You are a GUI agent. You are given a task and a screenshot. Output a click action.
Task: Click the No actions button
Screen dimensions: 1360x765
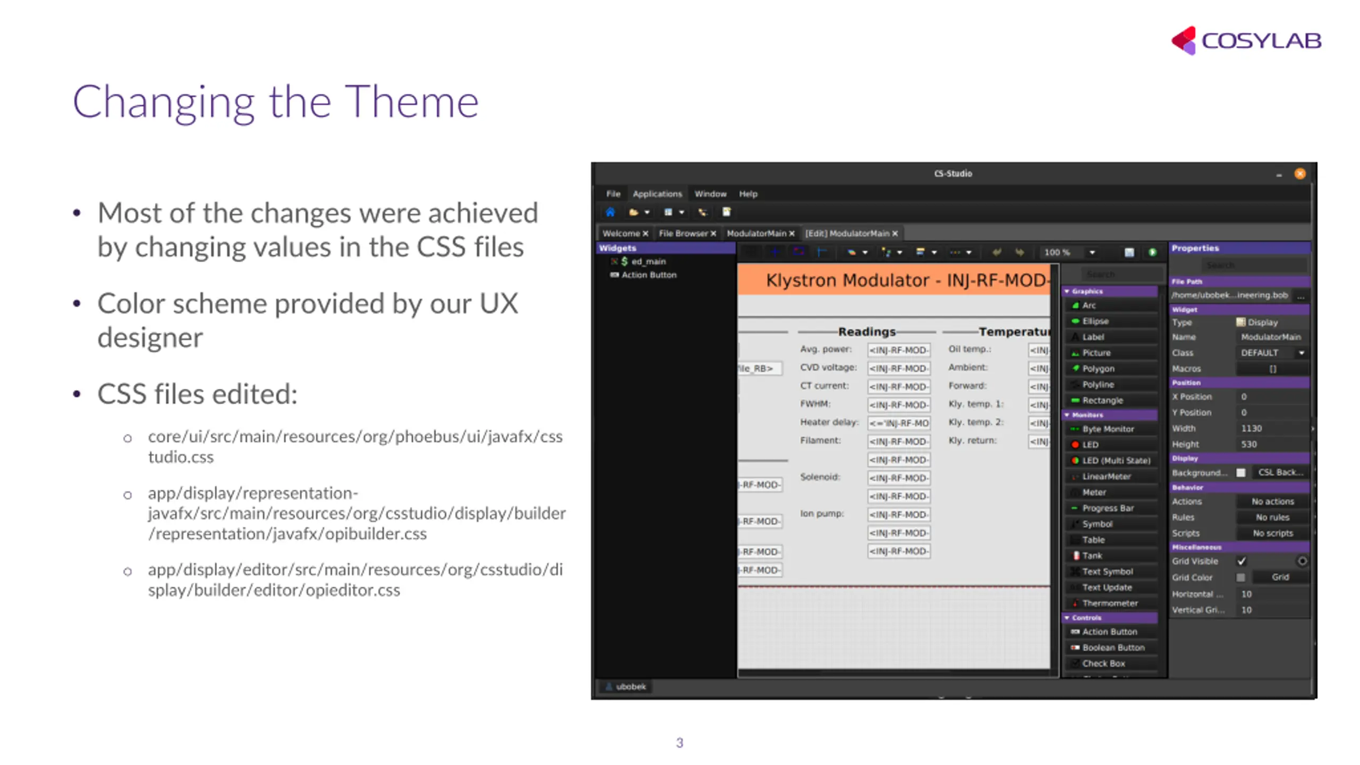click(1272, 502)
